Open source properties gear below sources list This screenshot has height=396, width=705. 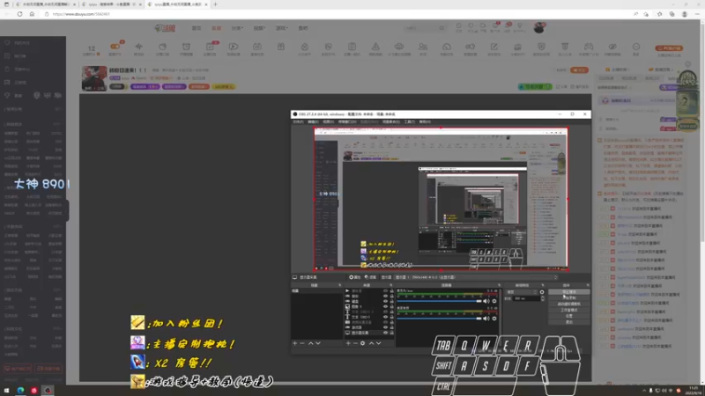(363, 343)
